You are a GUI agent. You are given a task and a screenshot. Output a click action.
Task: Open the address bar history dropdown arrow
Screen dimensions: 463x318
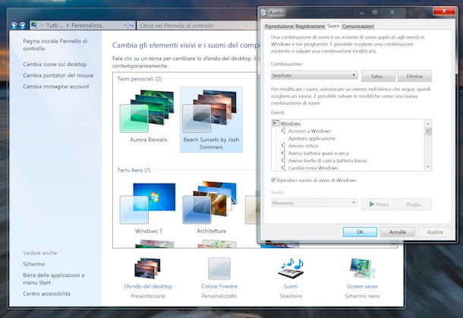[125, 26]
